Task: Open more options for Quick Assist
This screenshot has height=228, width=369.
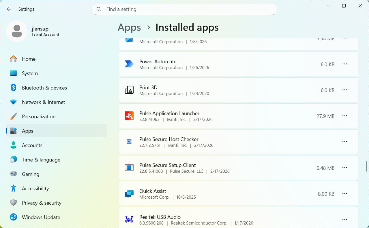Action: 344,193
